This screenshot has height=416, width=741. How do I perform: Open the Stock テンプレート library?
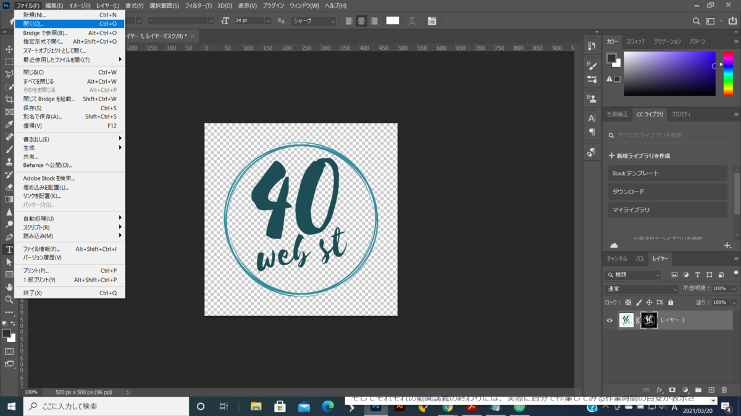coord(668,173)
